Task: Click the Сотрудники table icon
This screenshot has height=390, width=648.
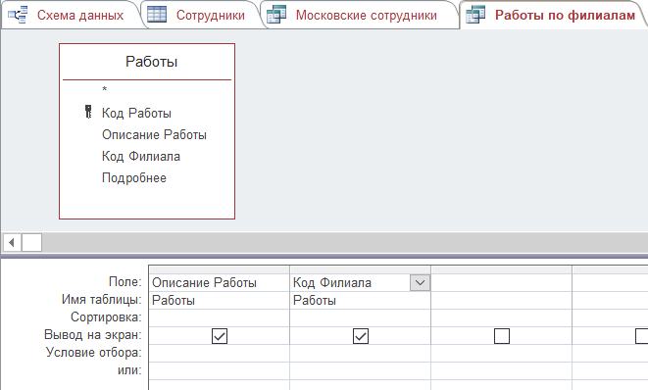Action: [157, 15]
